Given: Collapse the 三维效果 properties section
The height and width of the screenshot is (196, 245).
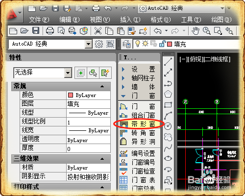Looking at the screenshot, I should 102,159.
